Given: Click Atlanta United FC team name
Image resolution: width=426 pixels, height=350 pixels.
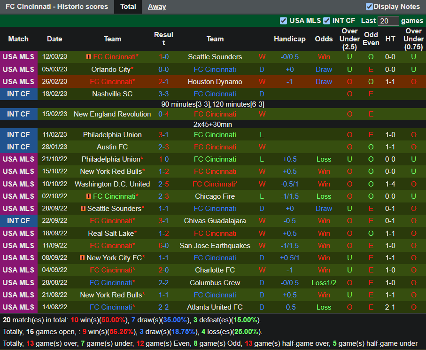Looking at the screenshot, I should [215, 307].
